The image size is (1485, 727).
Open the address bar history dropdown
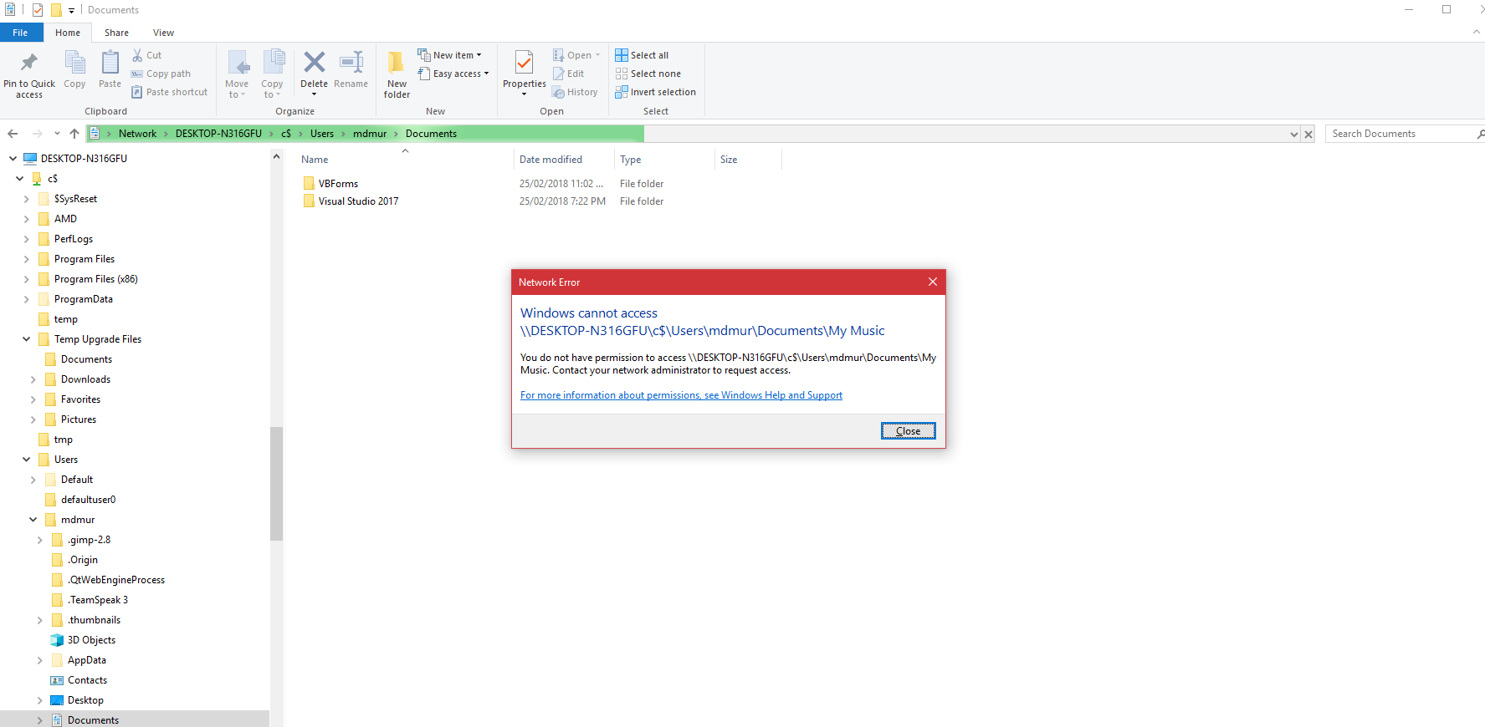click(1294, 134)
